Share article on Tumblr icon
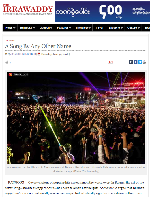The height and width of the screenshot is (197, 150). click(x=131, y=62)
